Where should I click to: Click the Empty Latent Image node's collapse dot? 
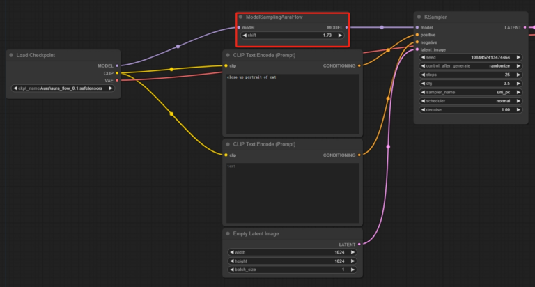tap(227, 234)
